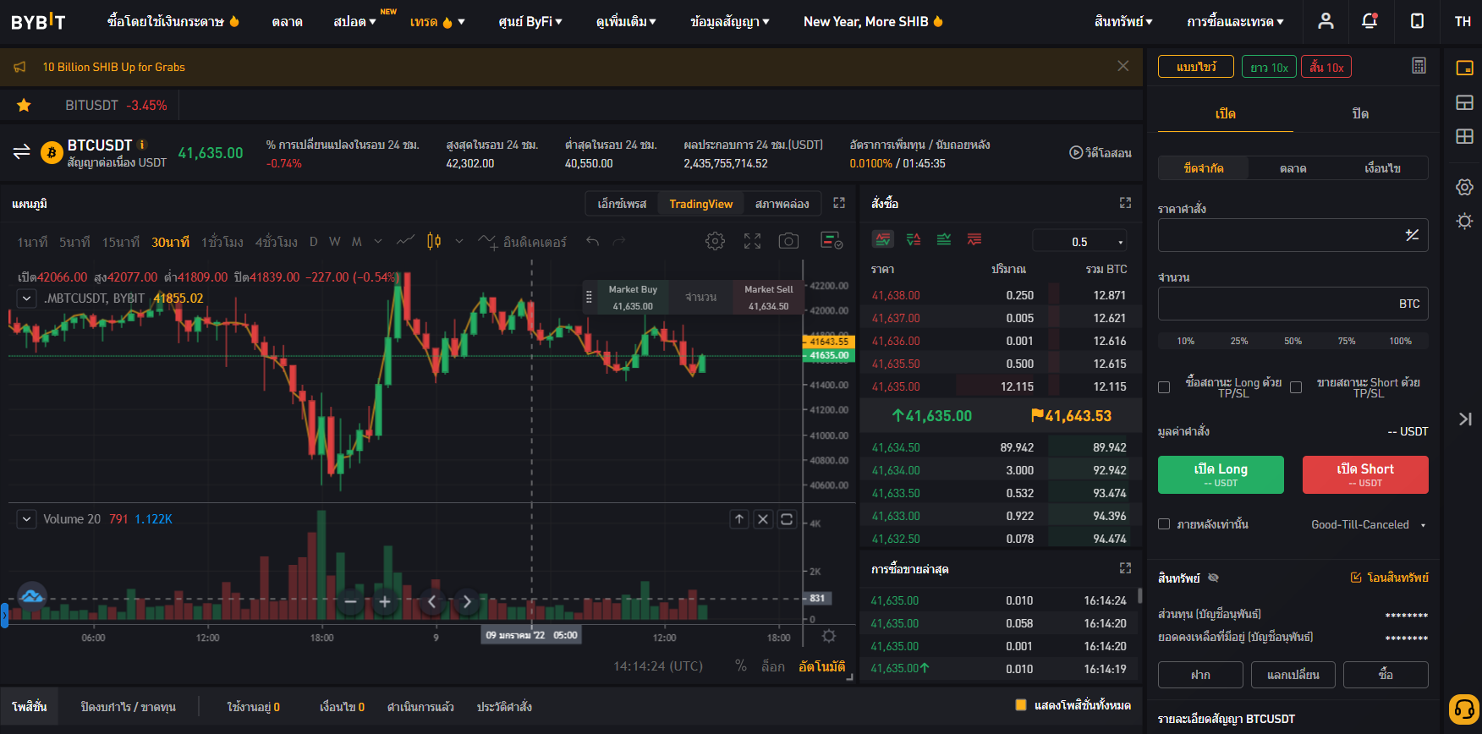This screenshot has height=734, width=1482.
Task: Select grid layout icon in right sidebar
Action: pyautogui.click(x=1464, y=136)
